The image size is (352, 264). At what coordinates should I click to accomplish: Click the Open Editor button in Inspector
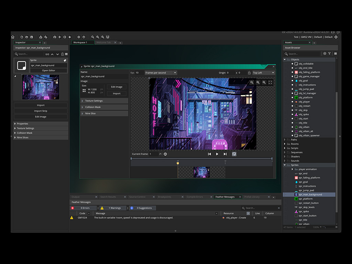point(48,70)
